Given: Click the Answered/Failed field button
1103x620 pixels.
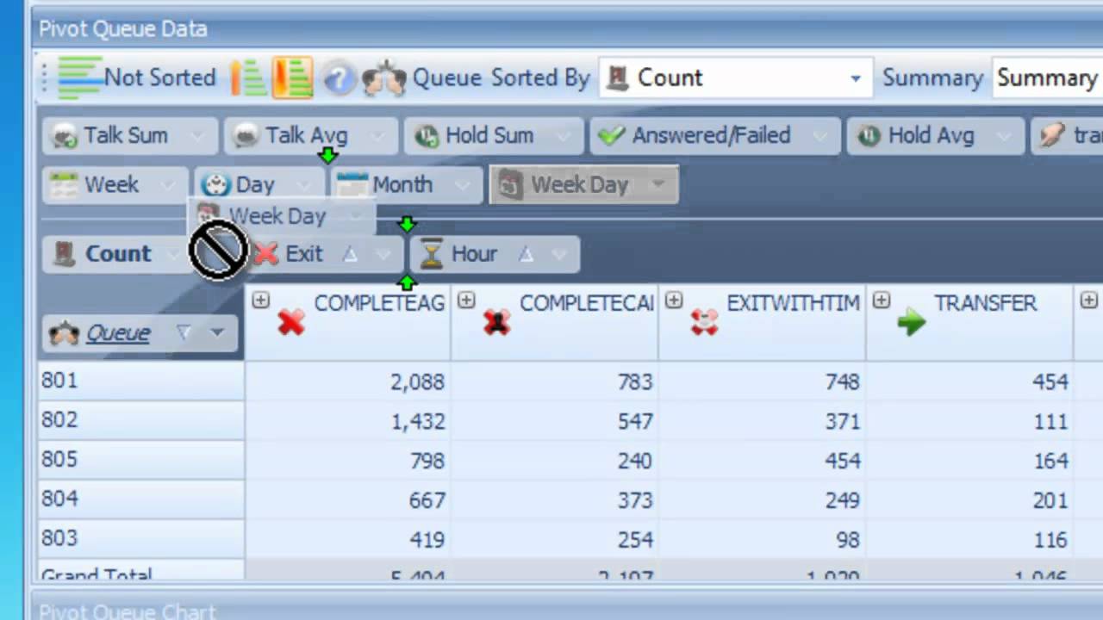Looking at the screenshot, I should coord(714,135).
